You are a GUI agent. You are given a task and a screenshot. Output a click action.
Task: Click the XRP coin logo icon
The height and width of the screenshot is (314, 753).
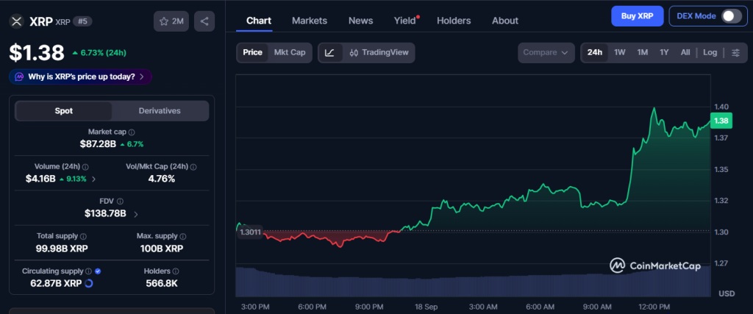pos(17,21)
